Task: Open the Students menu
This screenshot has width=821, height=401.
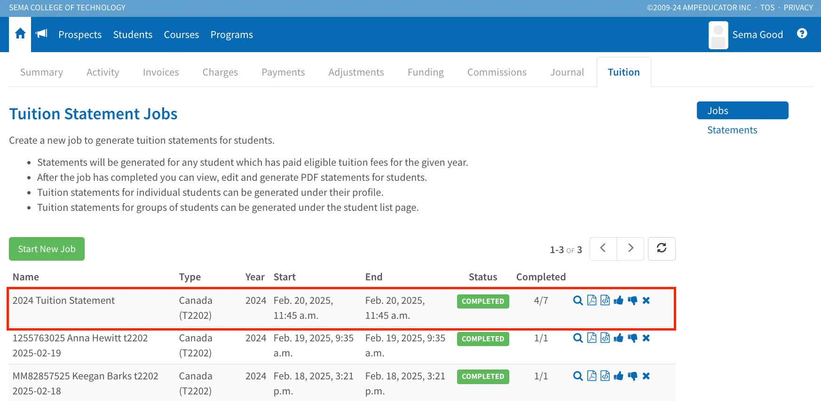Action: 133,35
